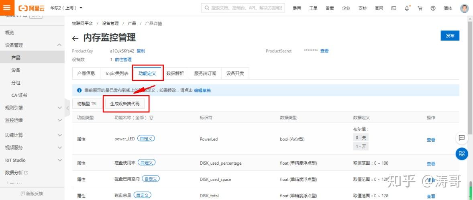Click the blue info icon in notice bar

[80, 90]
